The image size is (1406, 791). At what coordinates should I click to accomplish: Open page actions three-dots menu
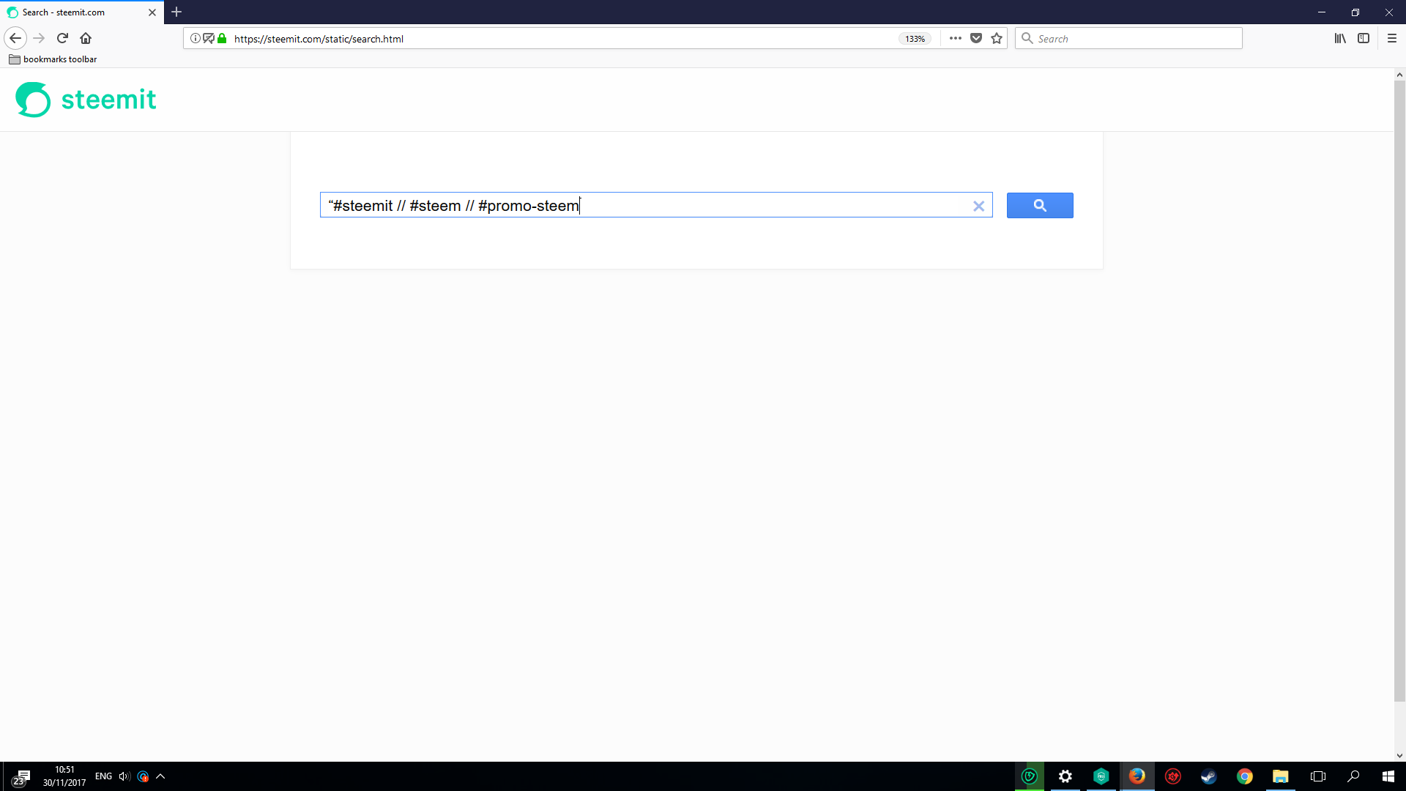tap(955, 38)
